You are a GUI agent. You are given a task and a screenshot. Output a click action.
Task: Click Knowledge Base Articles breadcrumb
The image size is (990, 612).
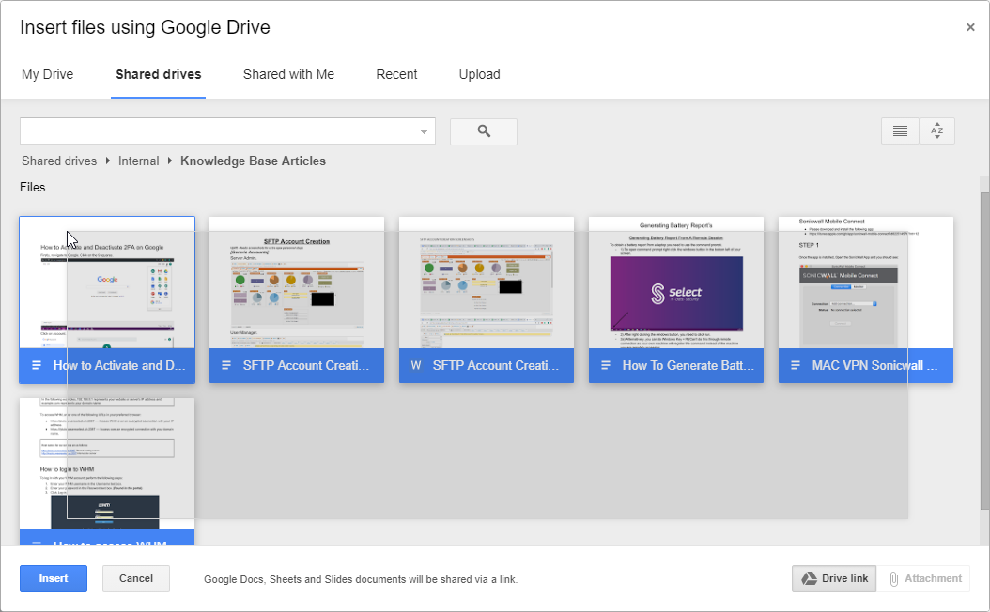click(x=254, y=161)
